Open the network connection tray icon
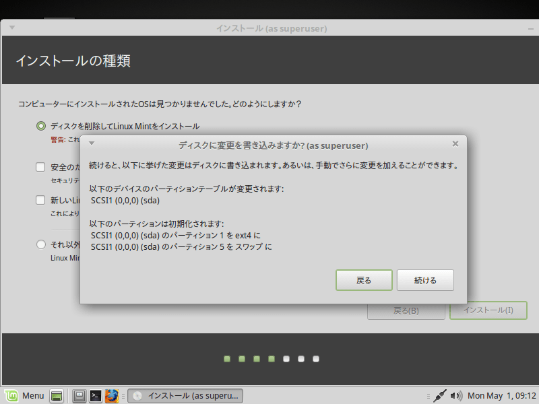 (440, 396)
